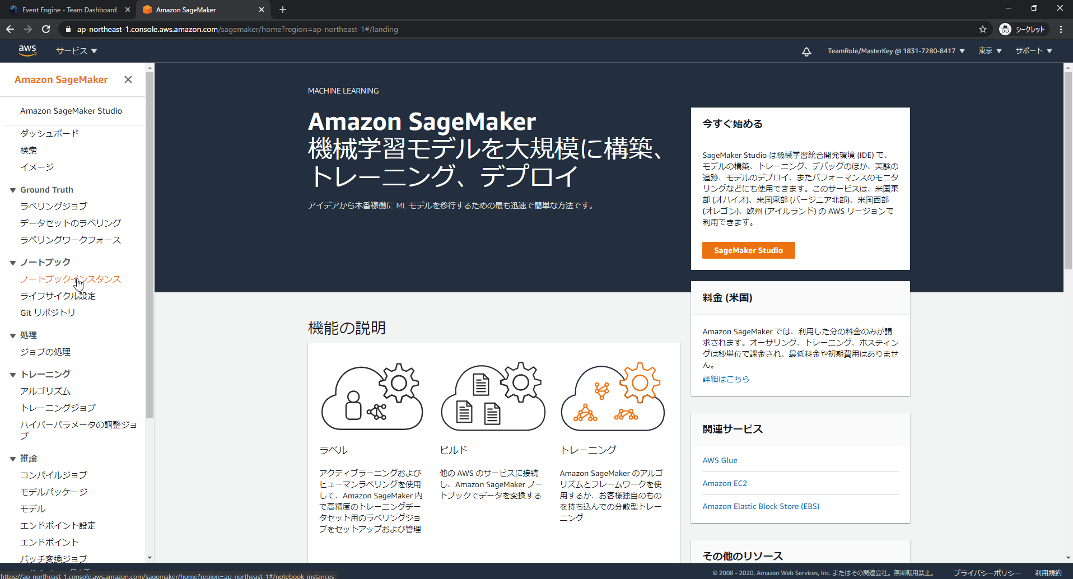Screen dimensions: 1073x579
Task: Collapse the トレーニング sidebar section
Action: 12,375
